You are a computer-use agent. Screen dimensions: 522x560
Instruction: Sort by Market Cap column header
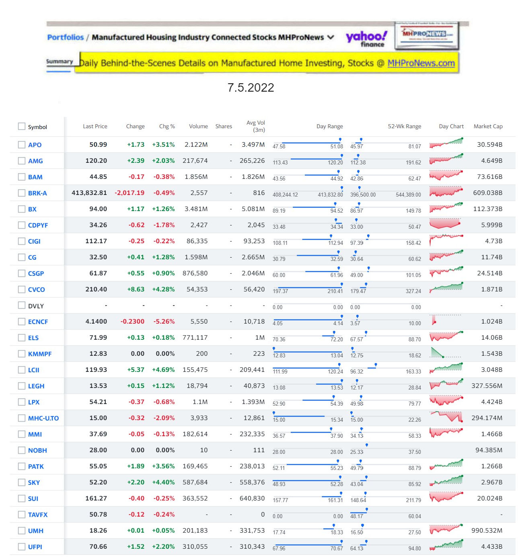(488, 126)
